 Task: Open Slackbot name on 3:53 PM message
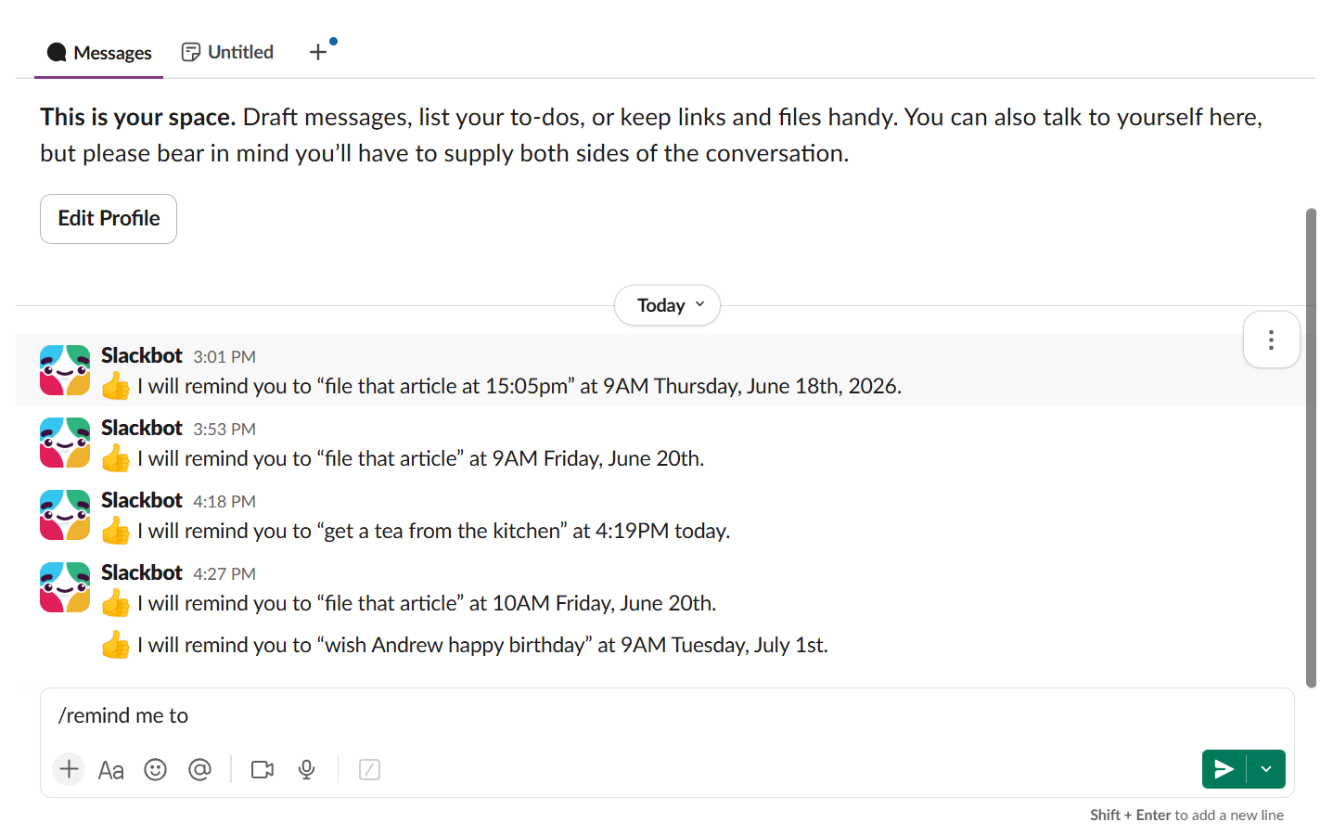tap(142, 429)
